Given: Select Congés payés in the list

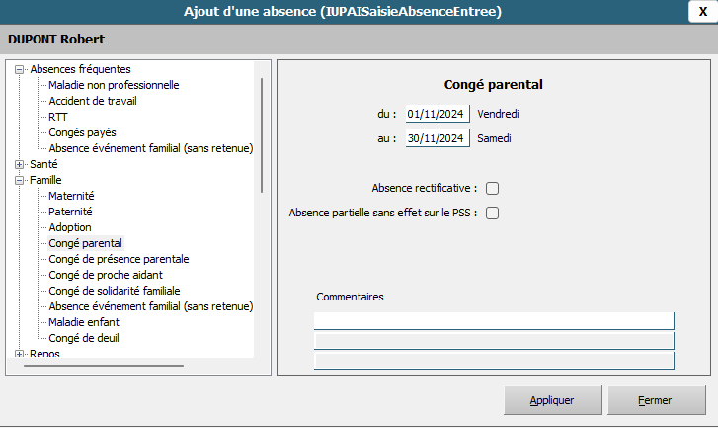Looking at the screenshot, I should 82,132.
